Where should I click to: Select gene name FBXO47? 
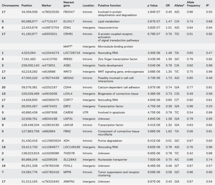coord(69,12)
